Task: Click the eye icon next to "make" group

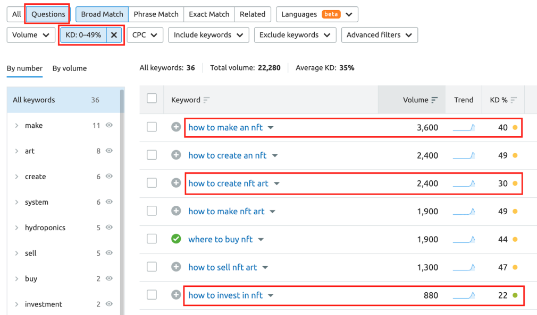Action: click(108, 126)
